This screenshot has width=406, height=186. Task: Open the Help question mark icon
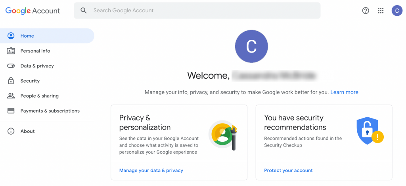366,11
